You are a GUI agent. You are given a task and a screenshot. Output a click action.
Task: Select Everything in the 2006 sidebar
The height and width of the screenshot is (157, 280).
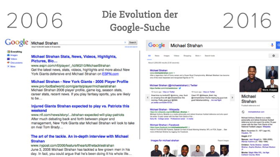[16, 51]
